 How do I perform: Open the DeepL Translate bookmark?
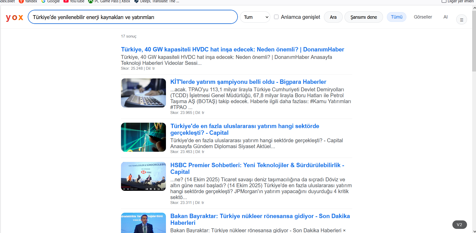point(157,1)
